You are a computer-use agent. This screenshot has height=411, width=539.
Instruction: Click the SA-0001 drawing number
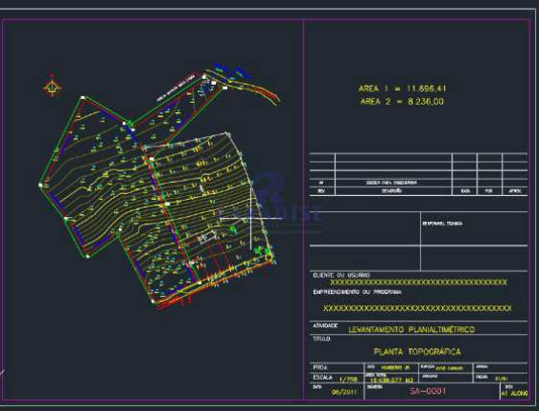point(428,391)
